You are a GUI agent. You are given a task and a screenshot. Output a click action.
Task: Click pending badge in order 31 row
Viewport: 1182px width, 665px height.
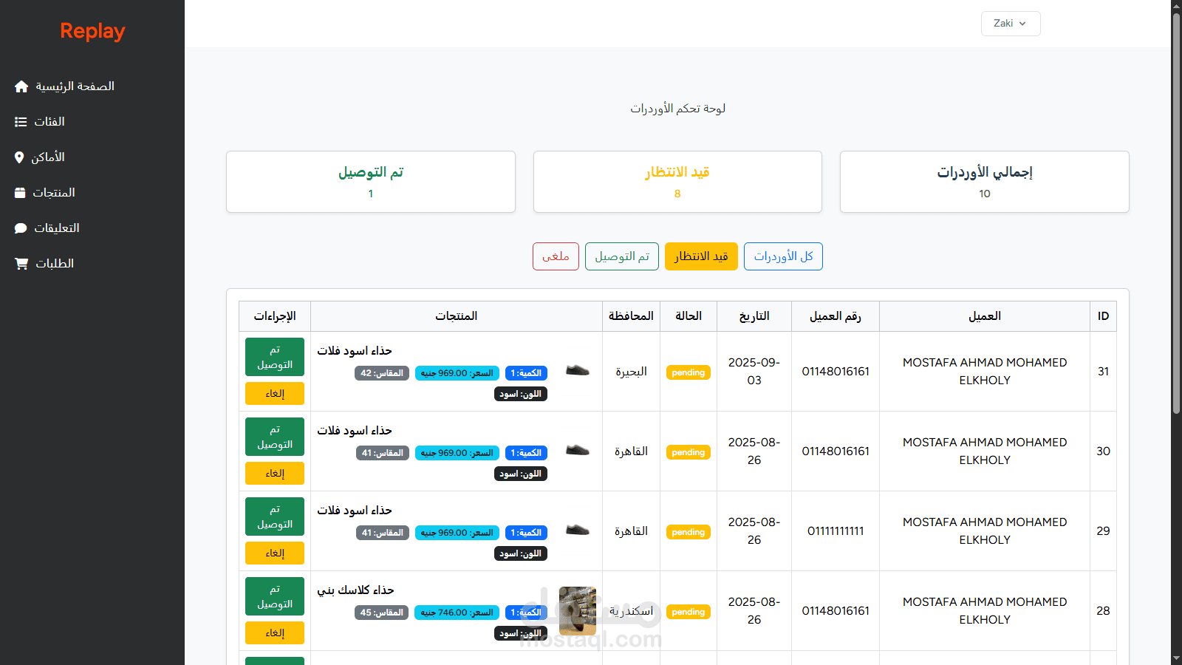click(x=689, y=372)
